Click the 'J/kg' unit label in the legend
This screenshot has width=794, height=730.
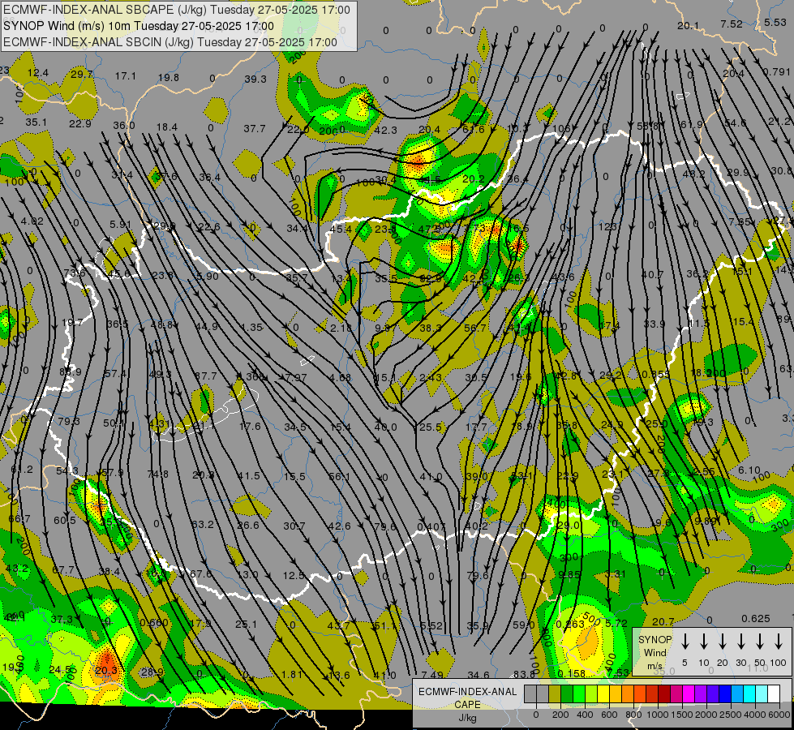click(x=467, y=718)
